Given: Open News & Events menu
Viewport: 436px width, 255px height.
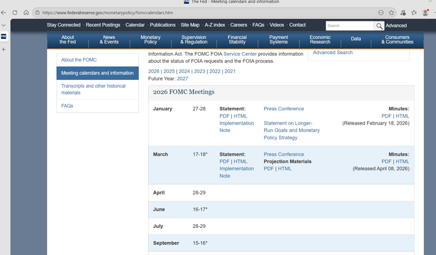Looking at the screenshot, I should [x=109, y=39].
